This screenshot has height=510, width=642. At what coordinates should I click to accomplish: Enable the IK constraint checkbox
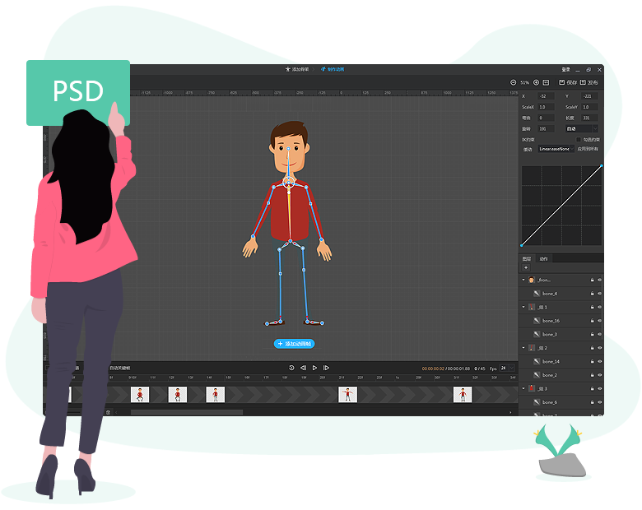[x=578, y=139]
